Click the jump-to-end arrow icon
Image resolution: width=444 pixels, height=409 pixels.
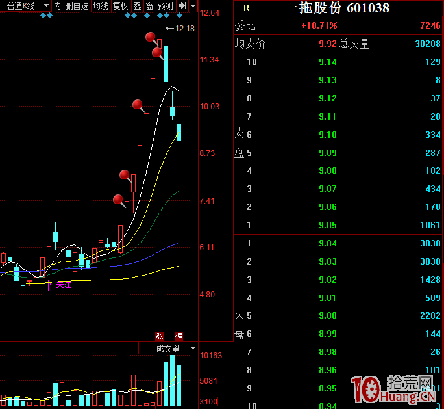(x=182, y=6)
